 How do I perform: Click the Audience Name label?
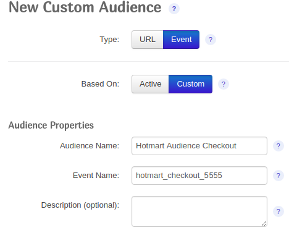tap(90, 146)
